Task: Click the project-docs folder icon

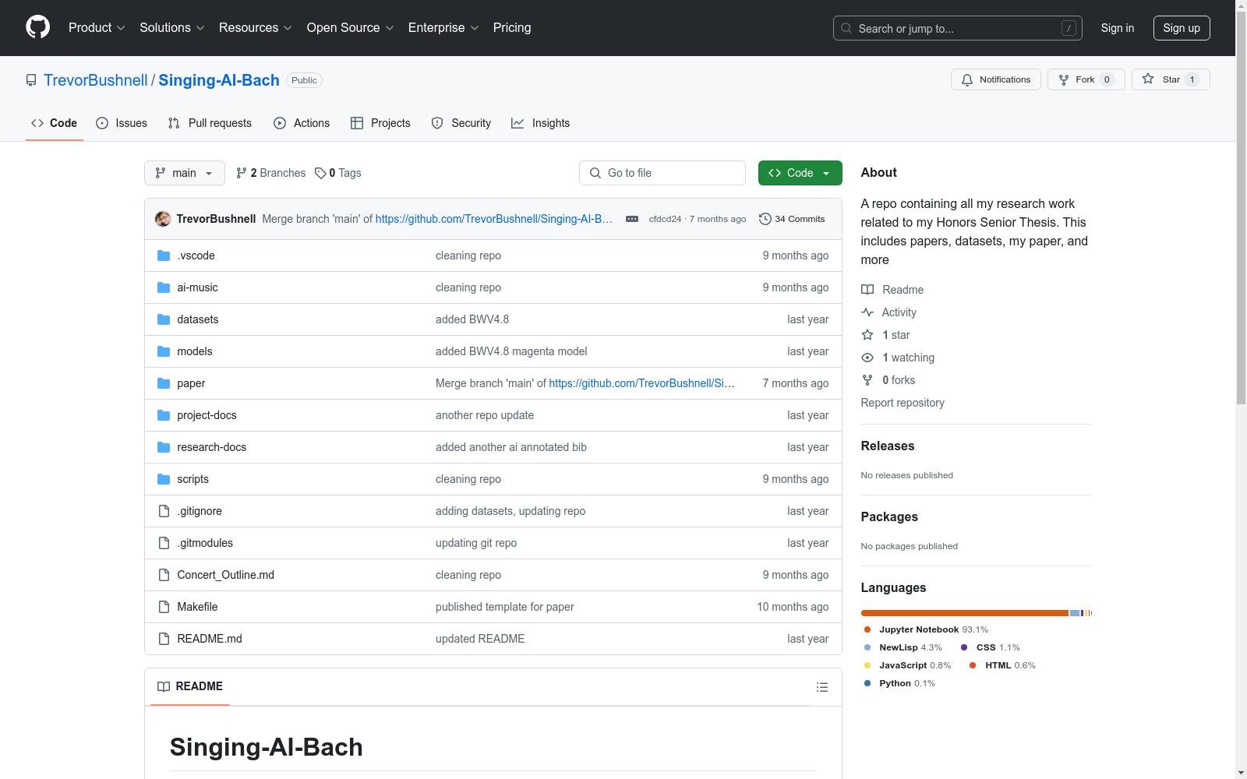Action: [x=164, y=415]
